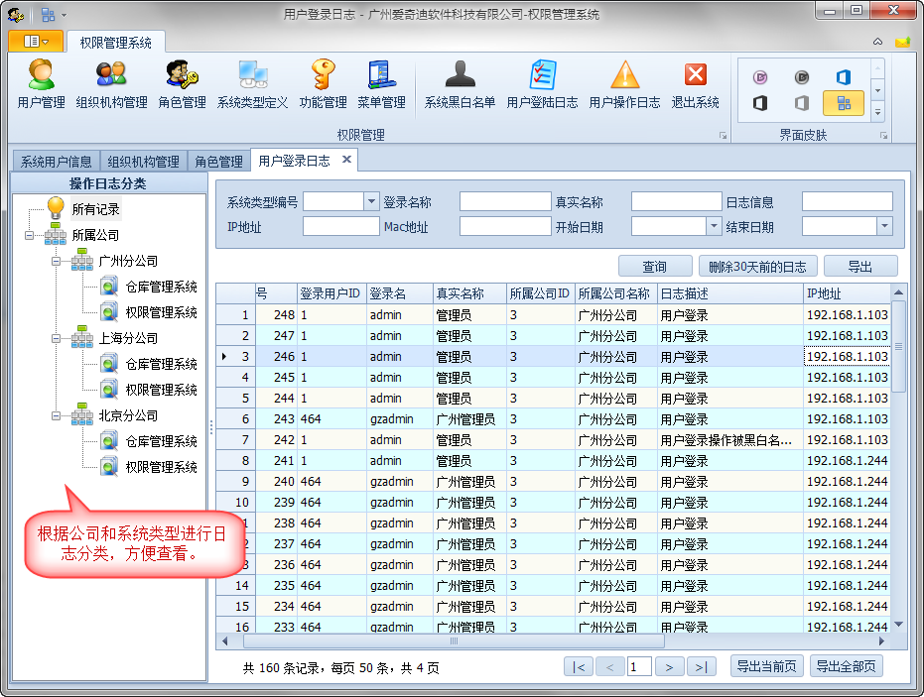Go to the next page of logs
Viewport: 924px width, 697px height.
(669, 667)
